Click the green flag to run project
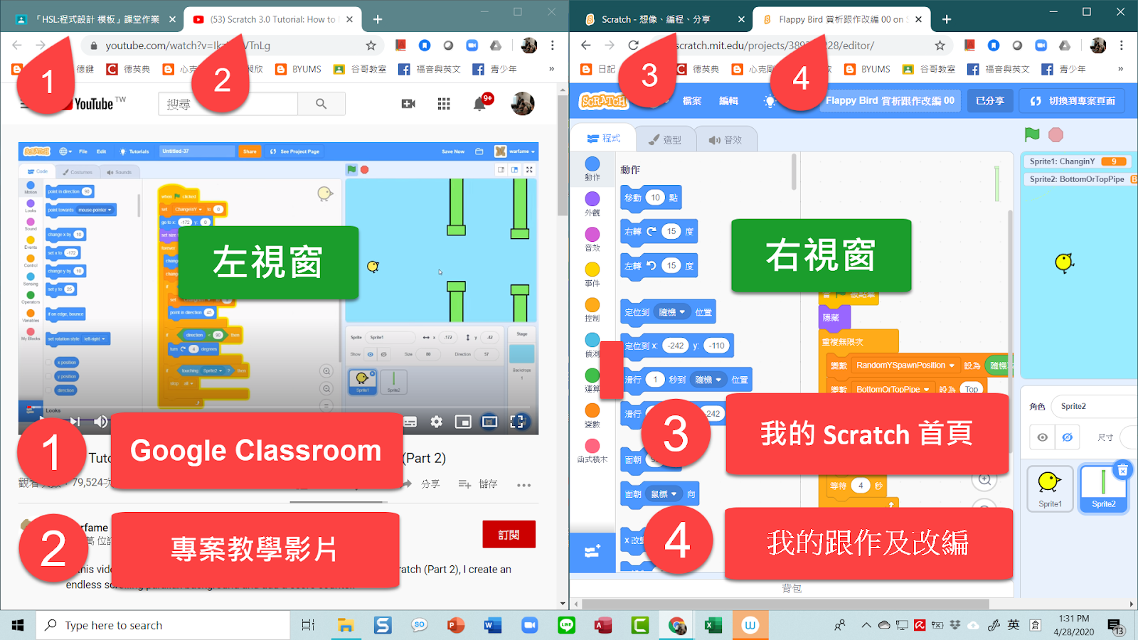Image resolution: width=1138 pixels, height=640 pixels. (1032, 134)
